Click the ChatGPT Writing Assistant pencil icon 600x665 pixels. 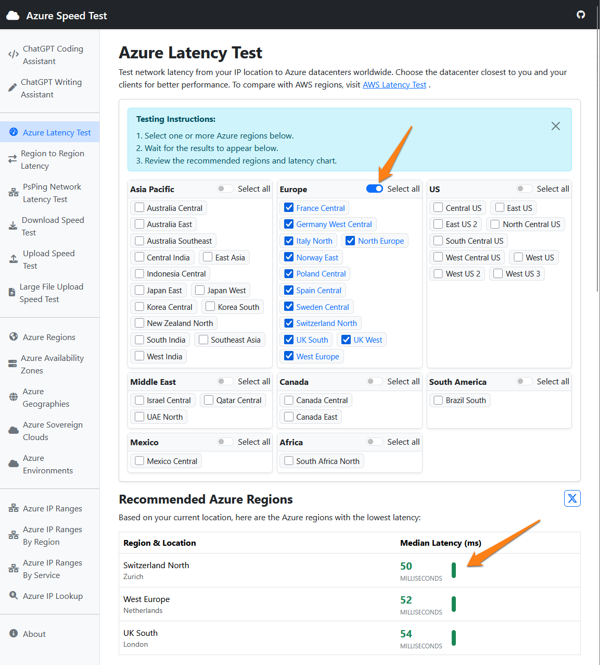tap(12, 88)
